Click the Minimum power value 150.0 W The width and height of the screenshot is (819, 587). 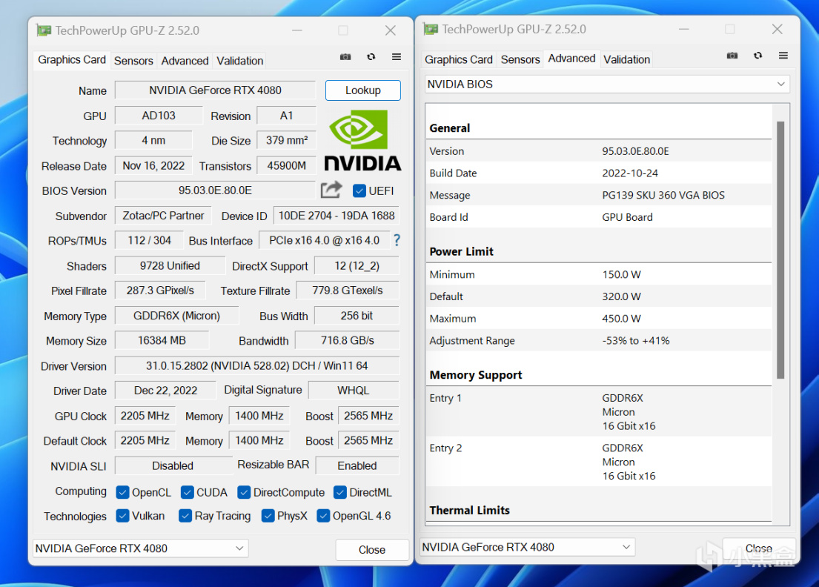tap(622, 275)
